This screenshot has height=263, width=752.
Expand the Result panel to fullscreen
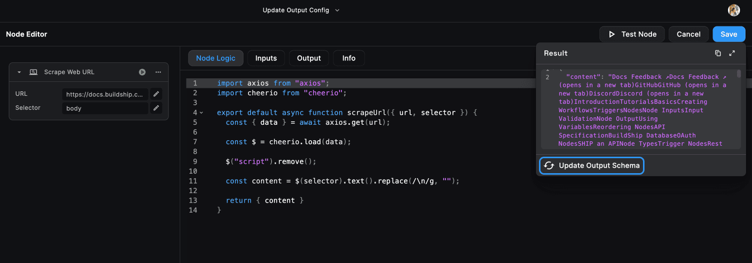point(732,53)
